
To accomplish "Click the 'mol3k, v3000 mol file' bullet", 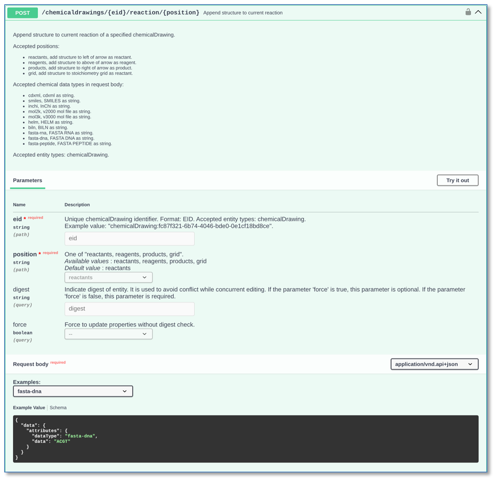I will (x=60, y=117).
